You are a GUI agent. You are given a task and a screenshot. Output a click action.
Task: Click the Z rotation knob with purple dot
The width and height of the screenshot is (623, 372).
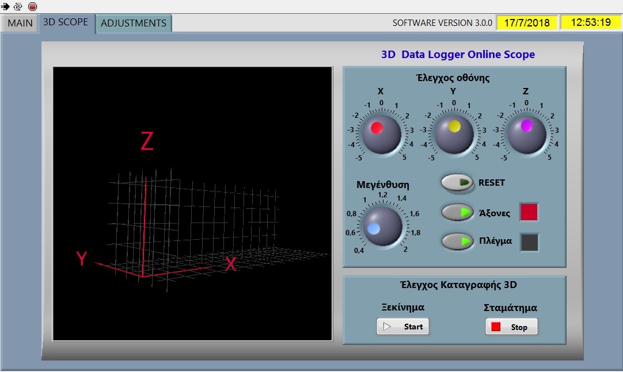526,134
